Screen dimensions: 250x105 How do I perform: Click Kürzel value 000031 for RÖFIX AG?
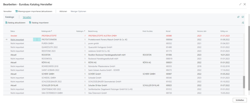(x=169, y=63)
